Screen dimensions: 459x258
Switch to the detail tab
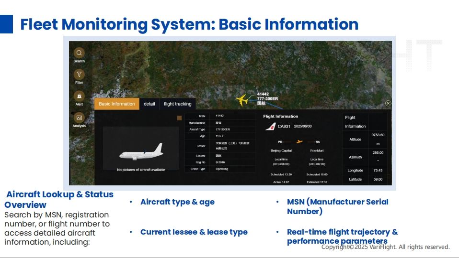[x=149, y=104]
